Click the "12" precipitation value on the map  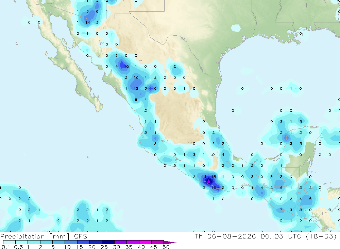pos(136,88)
